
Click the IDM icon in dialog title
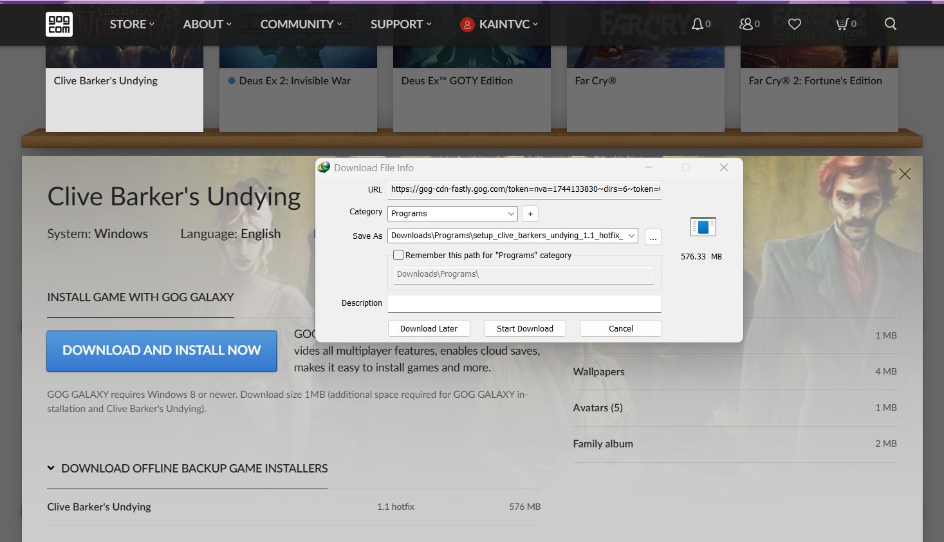[324, 167]
